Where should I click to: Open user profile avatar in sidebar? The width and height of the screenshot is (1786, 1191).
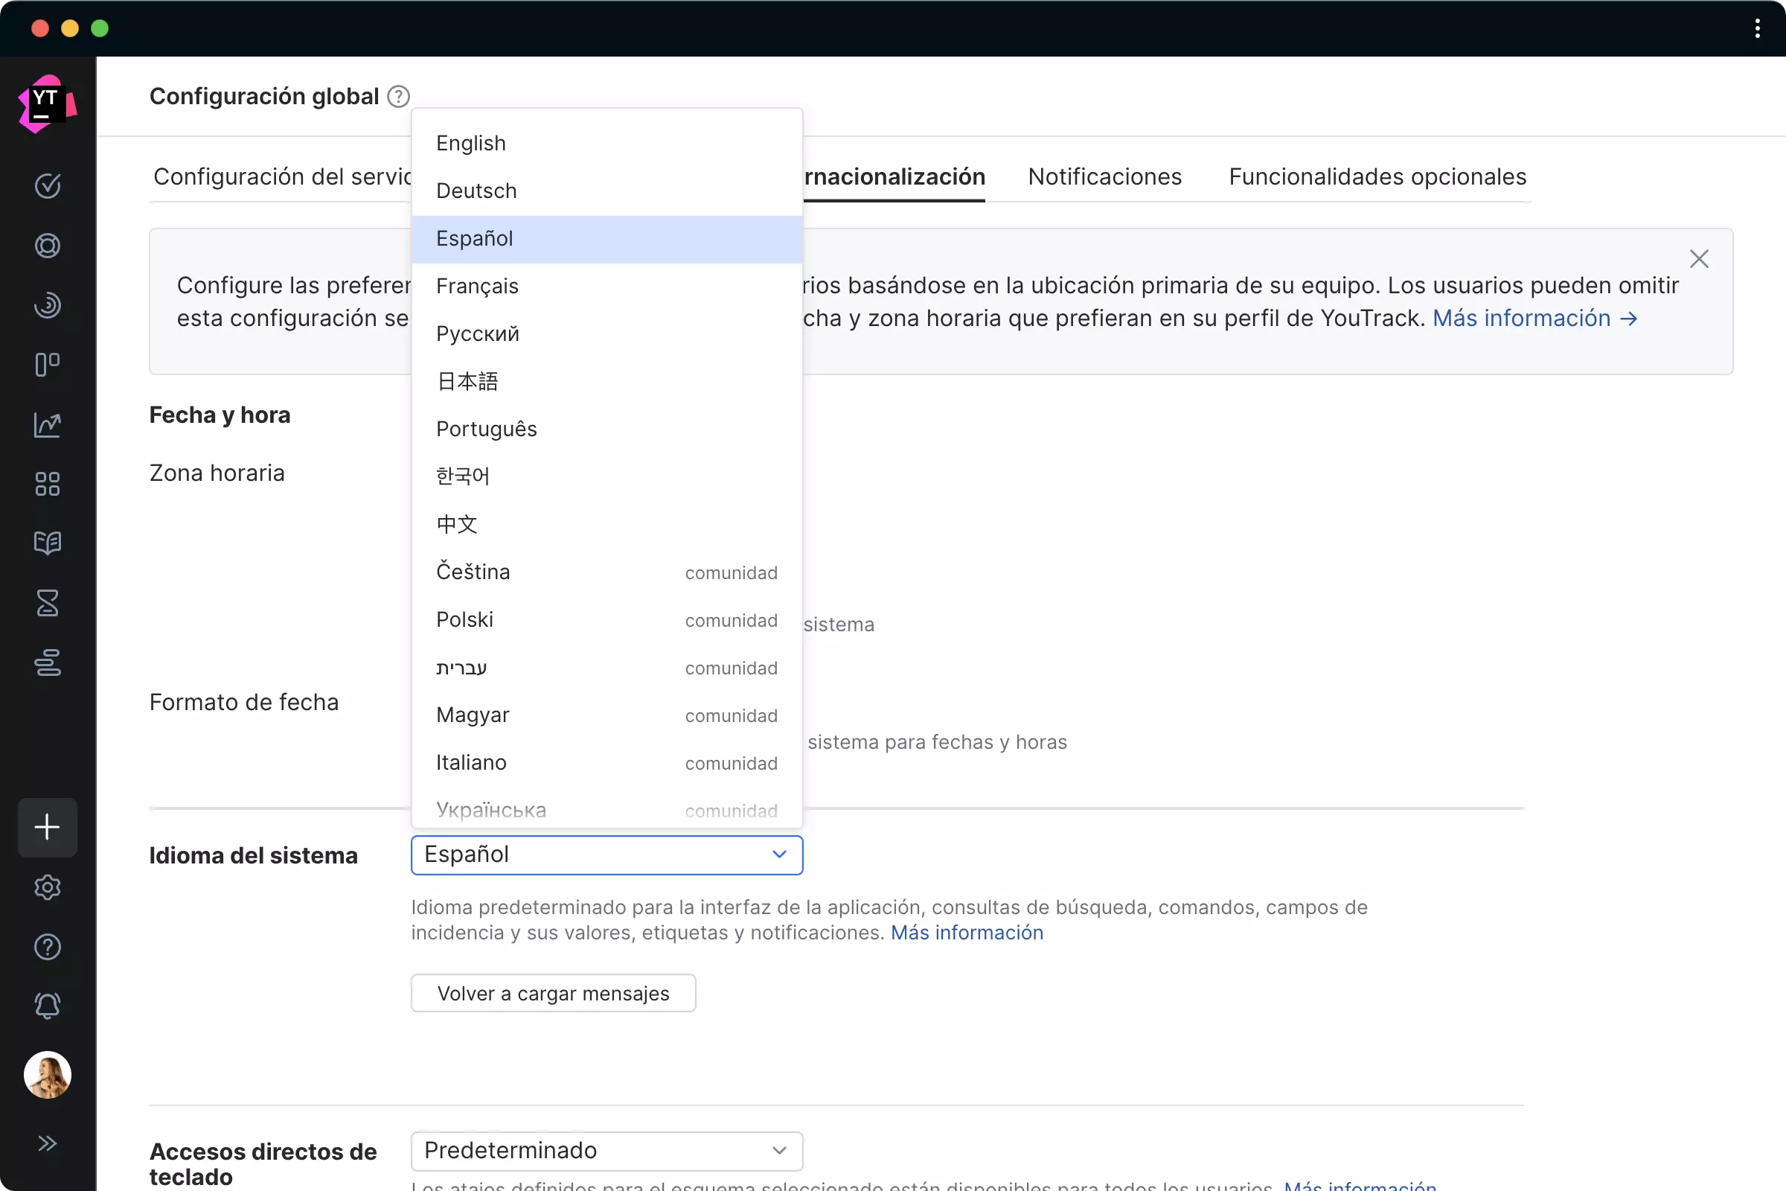pyautogui.click(x=47, y=1075)
